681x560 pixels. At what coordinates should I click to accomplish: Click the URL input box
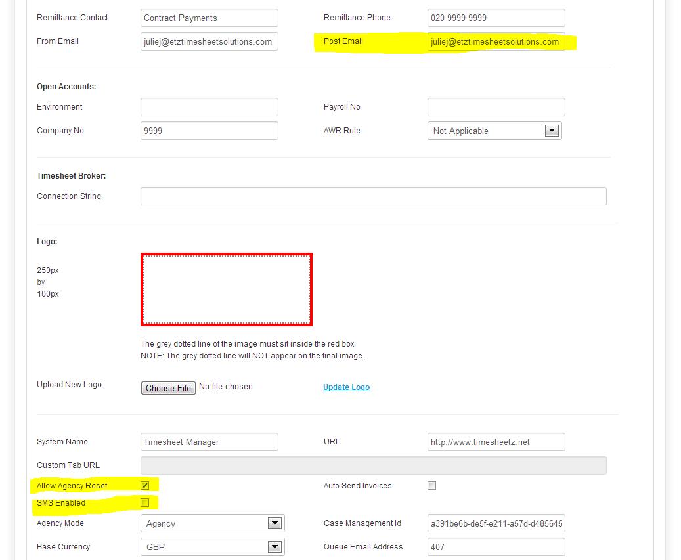point(496,441)
